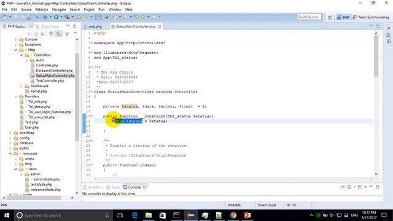Viewport: 393px width, 221px height.
Task: Collapse the Controllers folder
Action: point(21,55)
